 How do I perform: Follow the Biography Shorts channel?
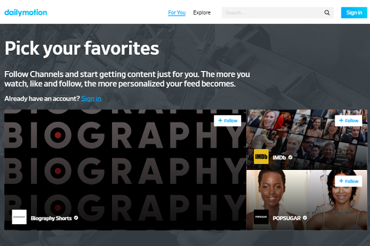228,121
